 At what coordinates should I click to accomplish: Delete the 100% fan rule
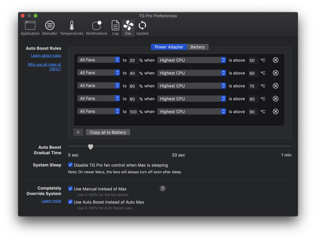point(275,112)
